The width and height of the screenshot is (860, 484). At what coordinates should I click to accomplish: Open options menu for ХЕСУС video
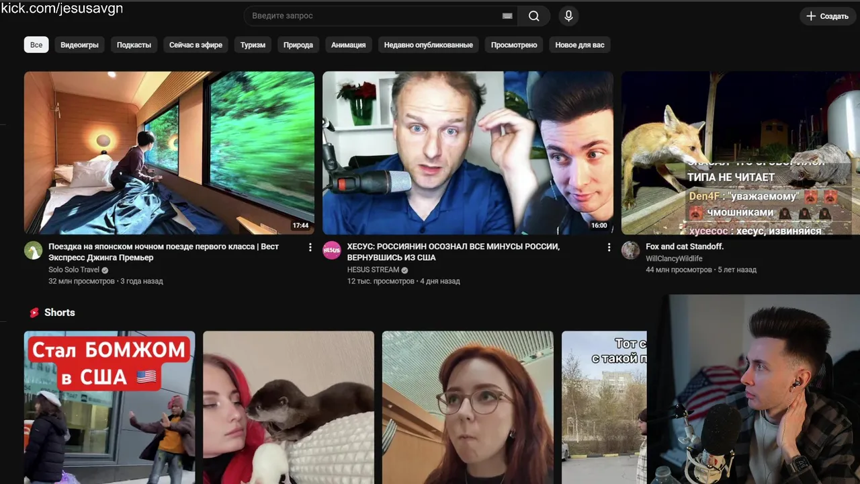(x=609, y=247)
